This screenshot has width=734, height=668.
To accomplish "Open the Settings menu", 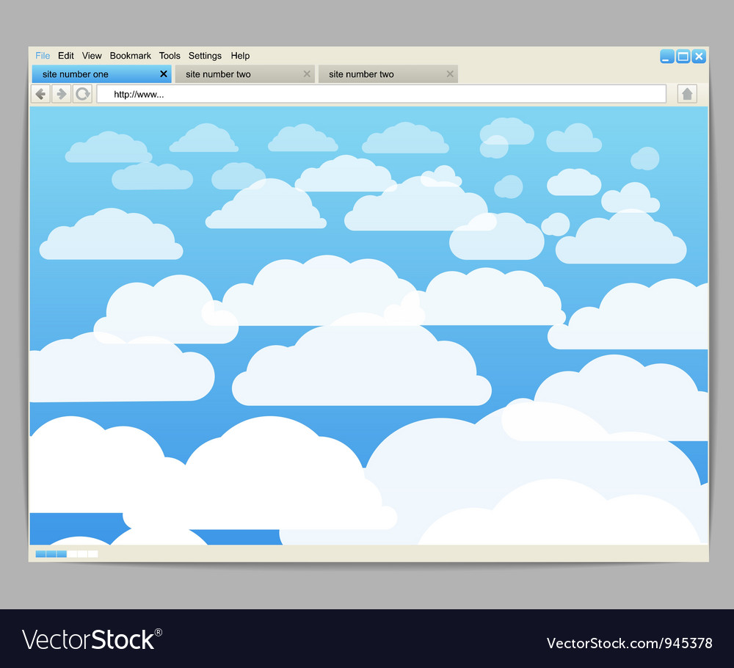I will click(x=205, y=55).
